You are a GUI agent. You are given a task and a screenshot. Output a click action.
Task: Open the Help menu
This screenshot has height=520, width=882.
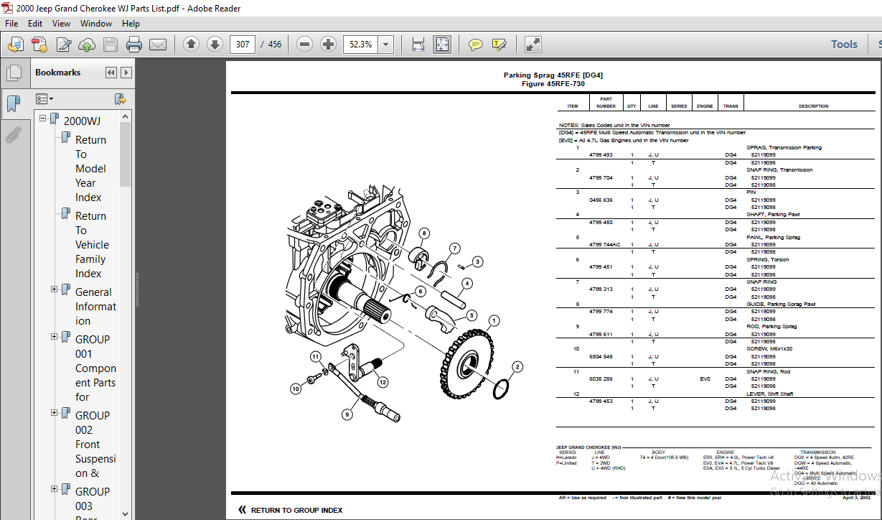point(131,23)
